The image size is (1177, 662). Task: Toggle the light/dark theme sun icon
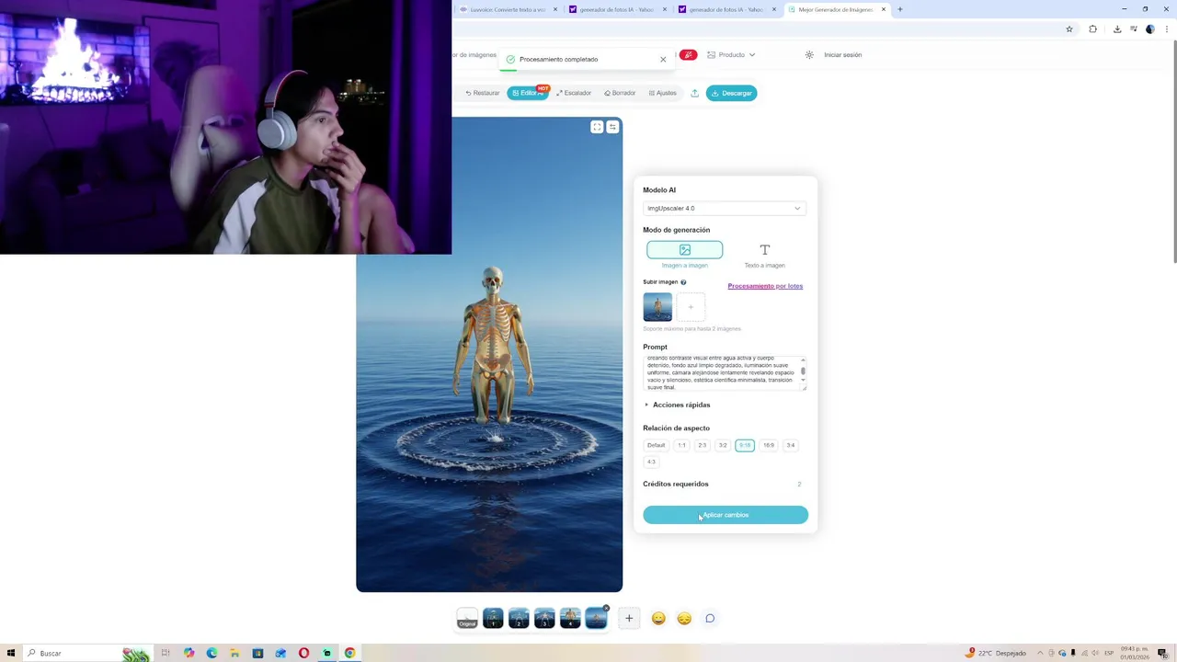pyautogui.click(x=809, y=55)
